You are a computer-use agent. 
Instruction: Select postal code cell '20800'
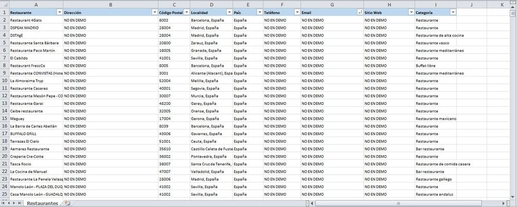pos(174,43)
